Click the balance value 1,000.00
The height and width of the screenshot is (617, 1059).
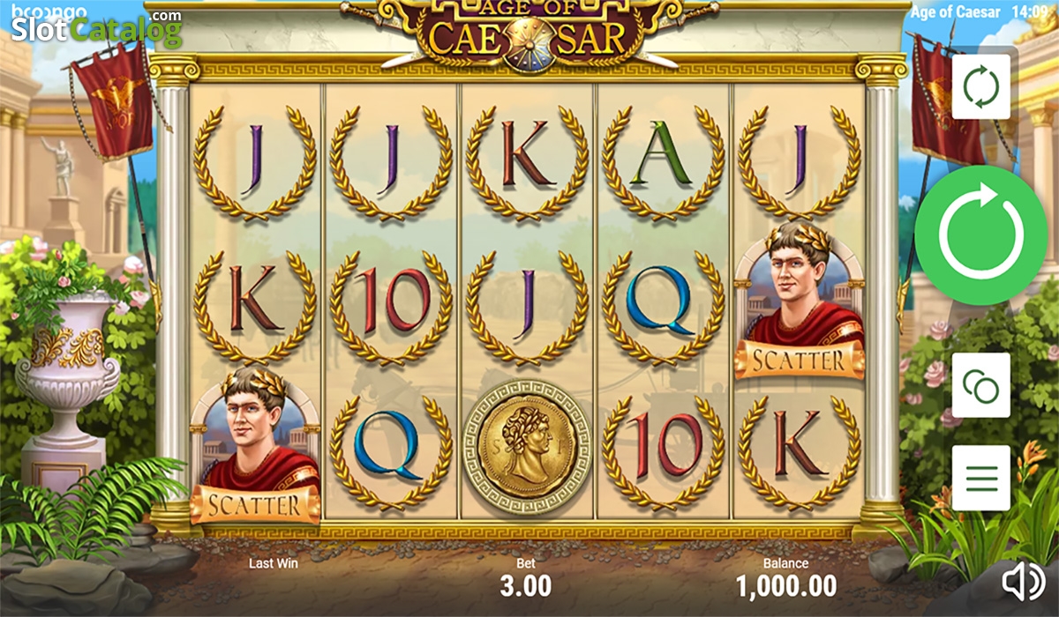pos(786,584)
